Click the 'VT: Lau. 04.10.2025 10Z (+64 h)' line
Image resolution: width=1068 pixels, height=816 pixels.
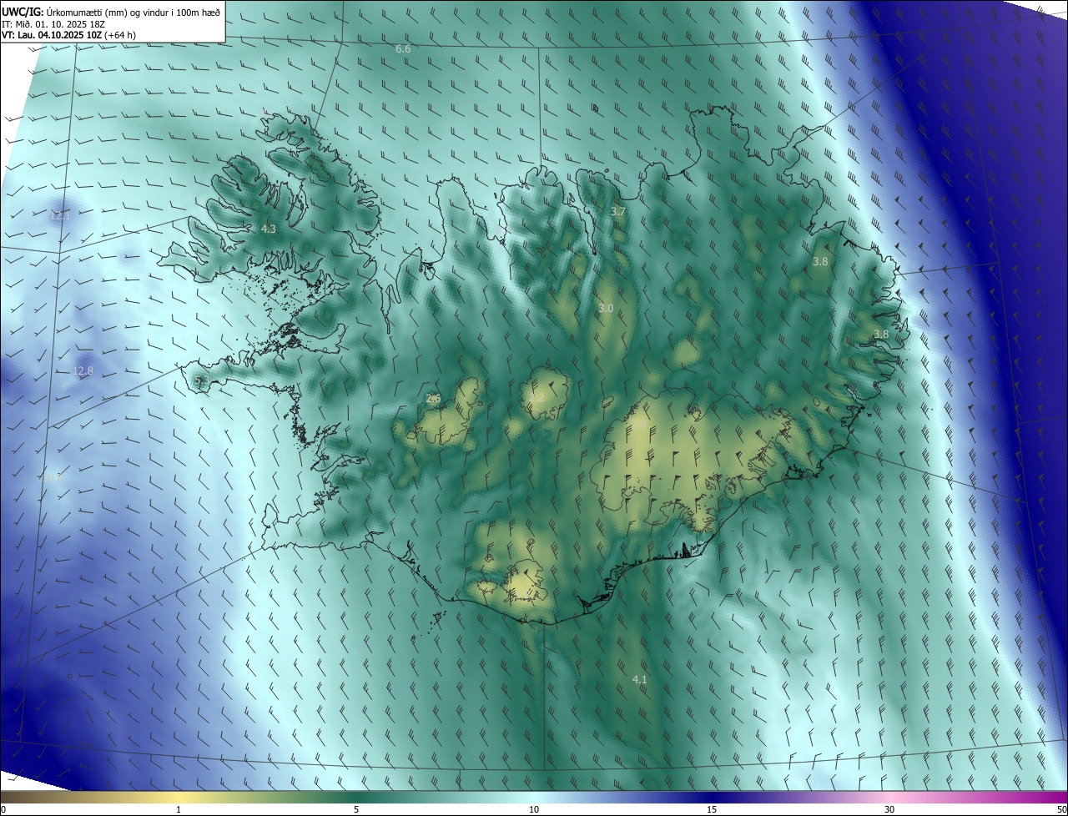[69, 34]
